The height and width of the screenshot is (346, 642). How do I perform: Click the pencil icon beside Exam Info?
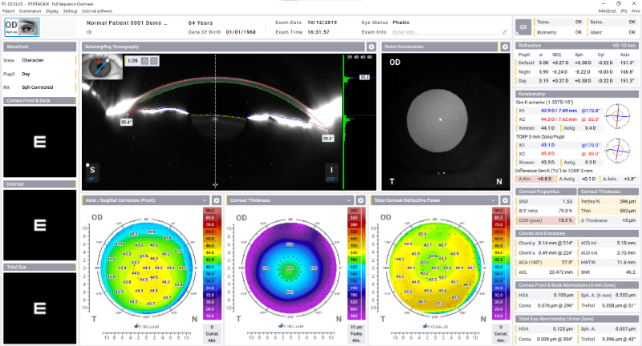click(x=505, y=32)
